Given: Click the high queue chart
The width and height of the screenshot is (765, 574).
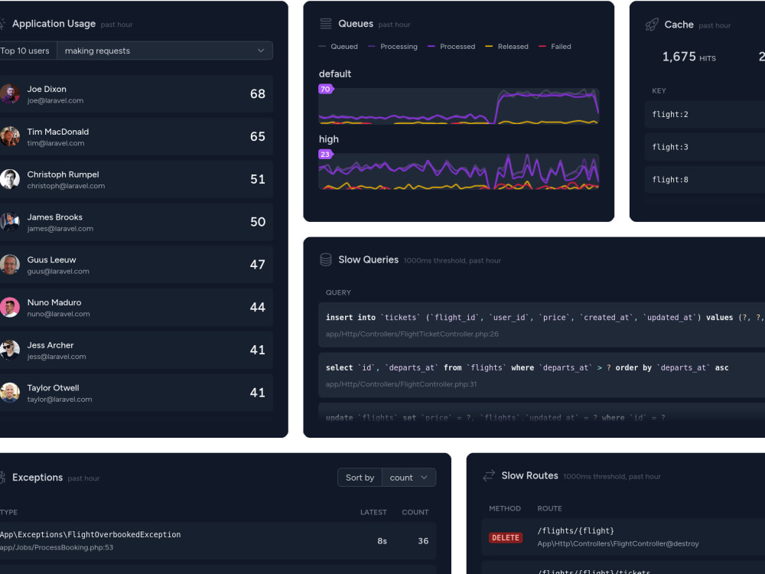Looking at the screenshot, I should click(x=458, y=171).
